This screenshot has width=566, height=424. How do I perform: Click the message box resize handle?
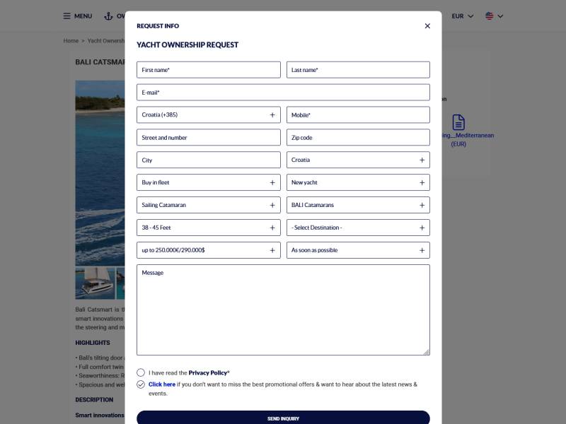pyautogui.click(x=427, y=352)
